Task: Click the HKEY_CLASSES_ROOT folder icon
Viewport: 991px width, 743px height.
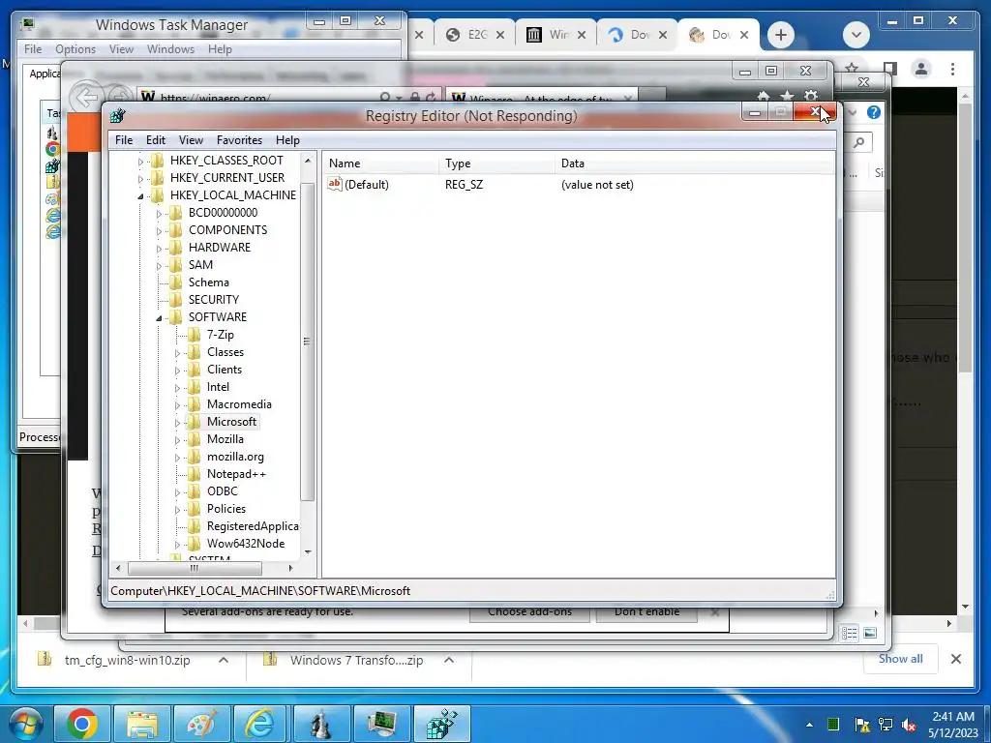Action: (158, 160)
